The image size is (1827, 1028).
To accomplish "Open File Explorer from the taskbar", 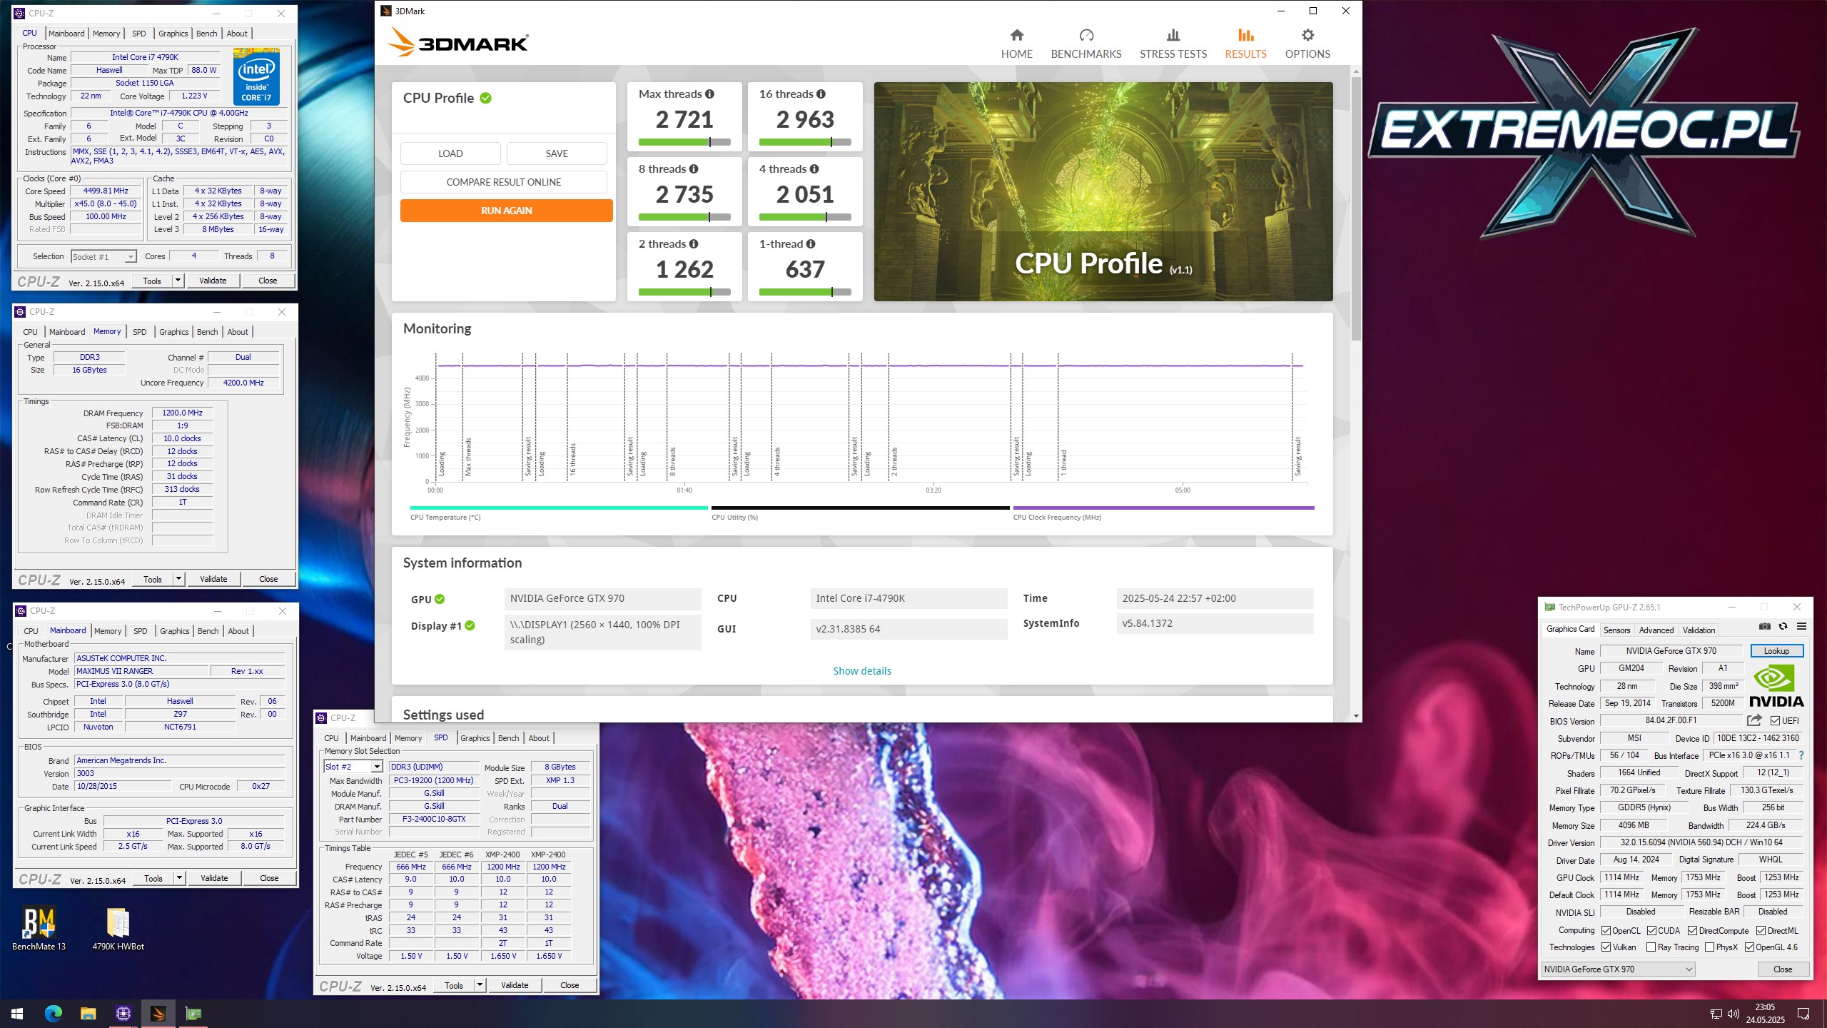I will point(88,1013).
